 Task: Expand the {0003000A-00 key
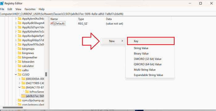(x=19, y=79)
